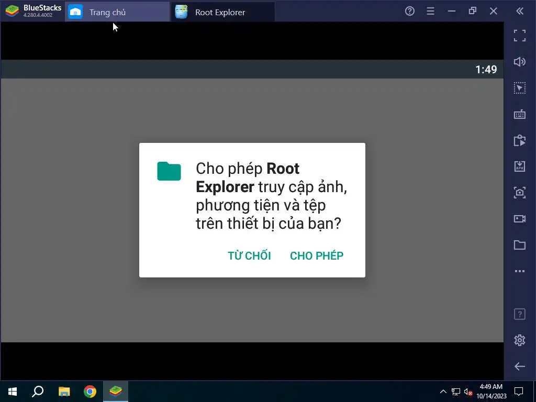Click the Trang chủ home tab icon
This screenshot has width=536, height=402.
click(75, 12)
